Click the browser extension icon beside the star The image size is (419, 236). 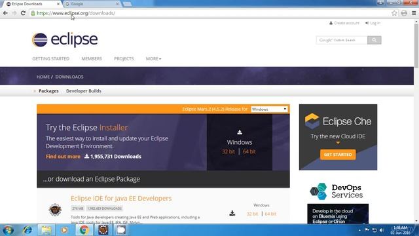click(x=404, y=13)
